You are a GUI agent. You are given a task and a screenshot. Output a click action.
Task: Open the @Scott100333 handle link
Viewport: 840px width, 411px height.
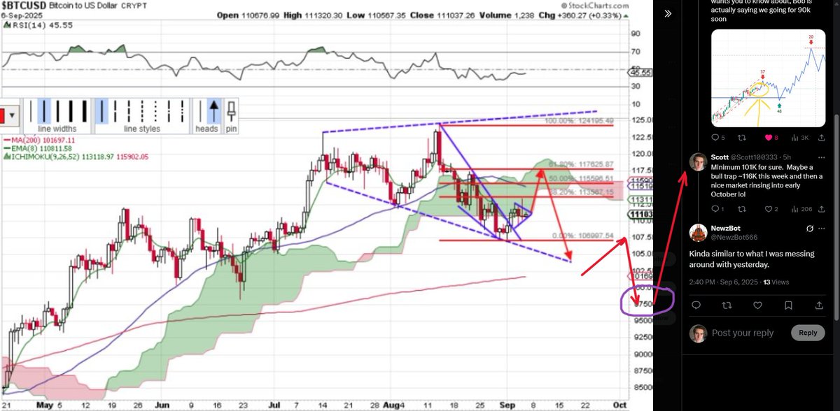point(755,157)
